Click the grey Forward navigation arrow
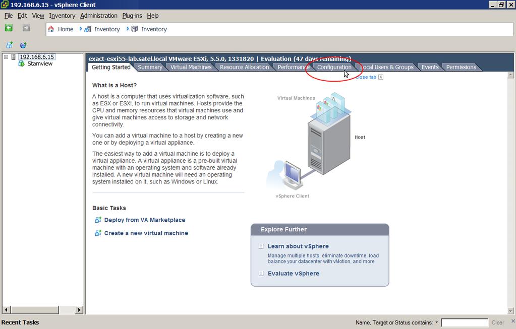516x329 pixels. pos(26,28)
